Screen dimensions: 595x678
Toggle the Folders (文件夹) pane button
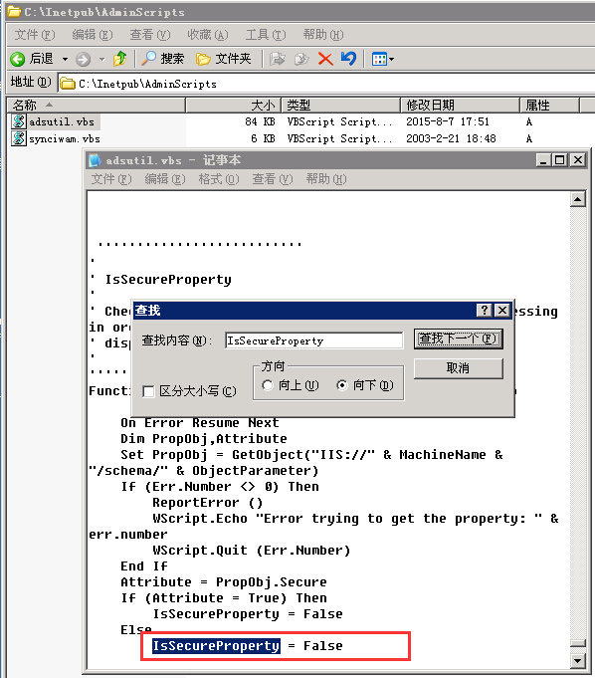click(224, 59)
